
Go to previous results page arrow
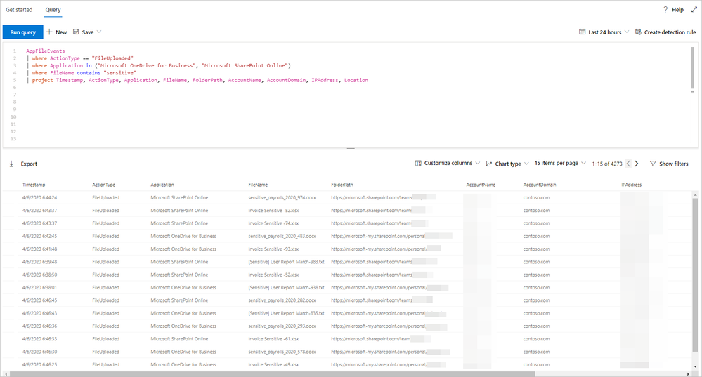click(x=629, y=164)
